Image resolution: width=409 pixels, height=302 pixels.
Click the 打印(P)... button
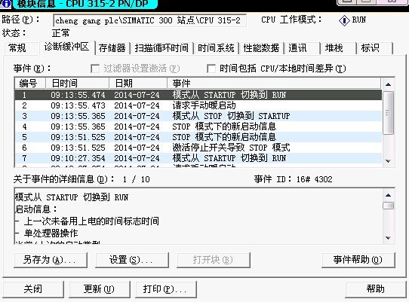point(165,289)
